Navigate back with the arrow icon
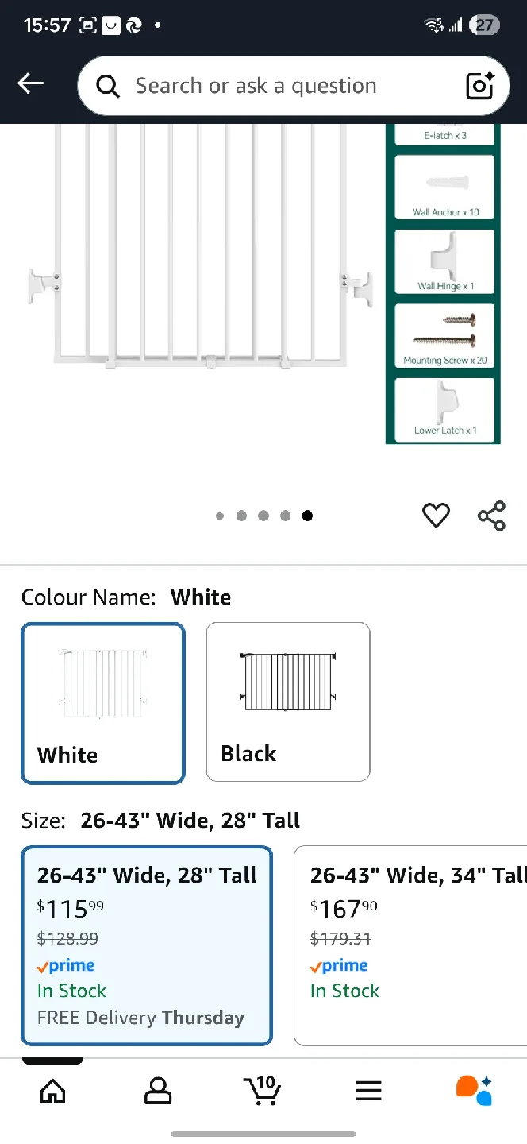527x1144 pixels. 30,83
